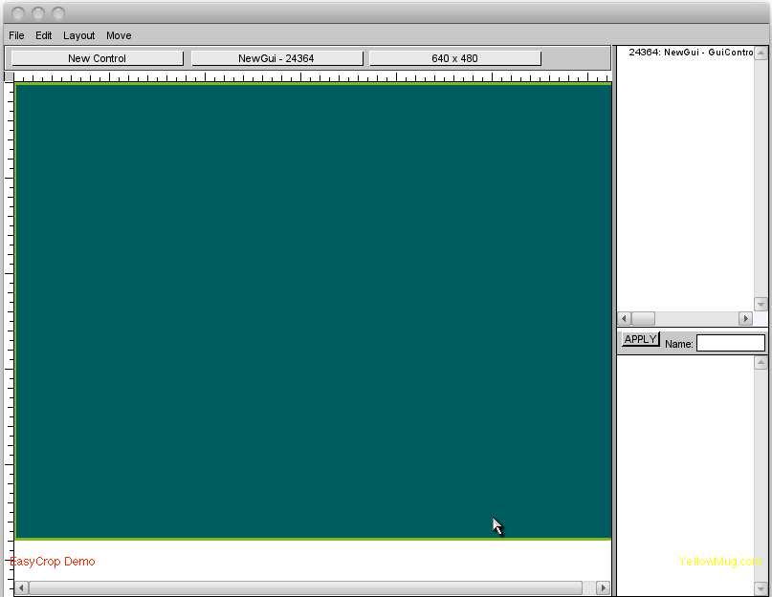The height and width of the screenshot is (597, 772).
Task: Select 24364: NewGui tree entry
Action: tap(690, 53)
